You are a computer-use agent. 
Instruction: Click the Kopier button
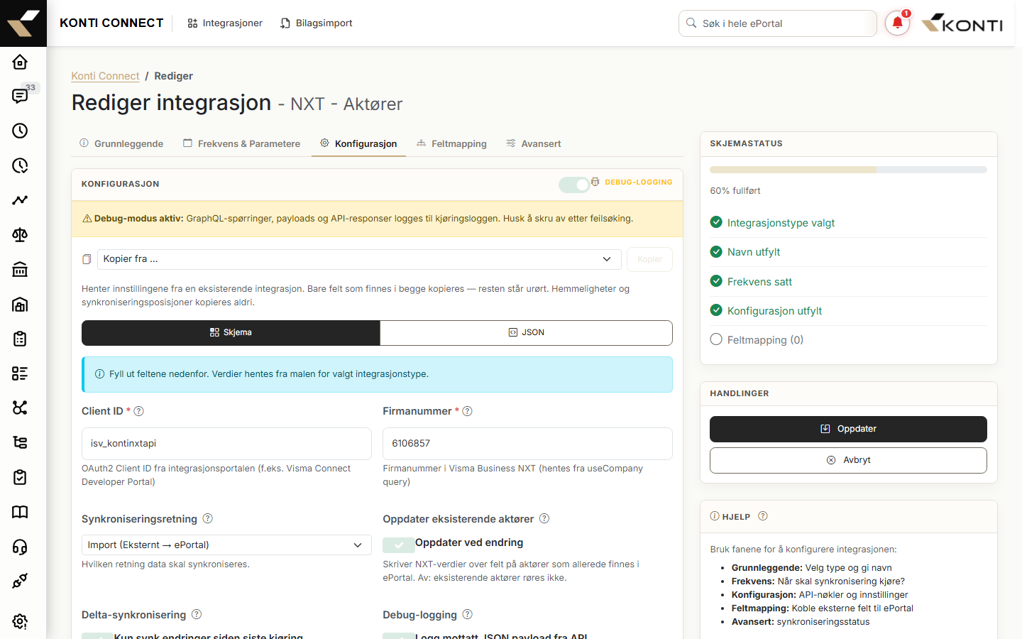[649, 259]
